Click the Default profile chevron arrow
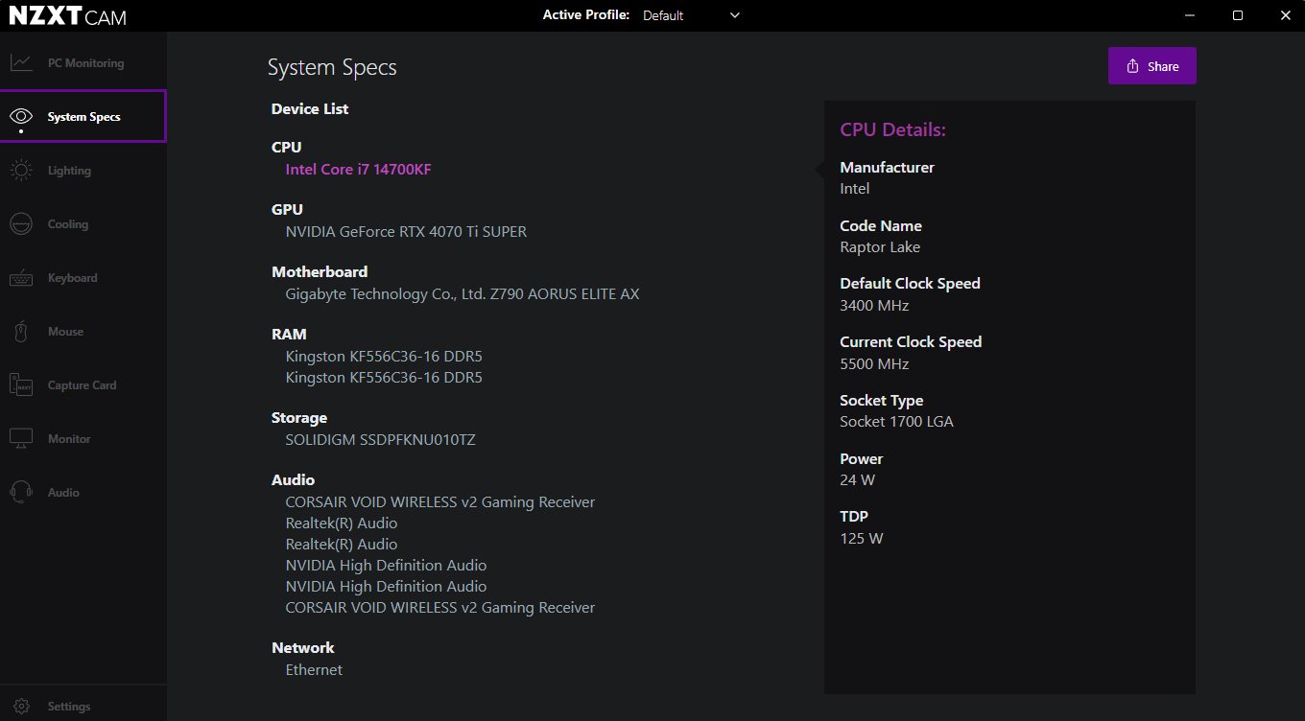This screenshot has width=1305, height=721. pos(735,15)
